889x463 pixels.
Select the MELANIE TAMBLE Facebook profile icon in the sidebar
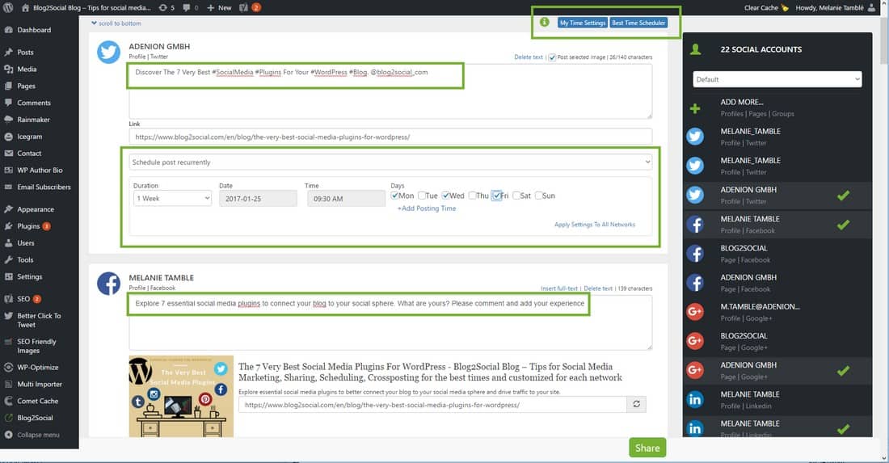tap(695, 225)
